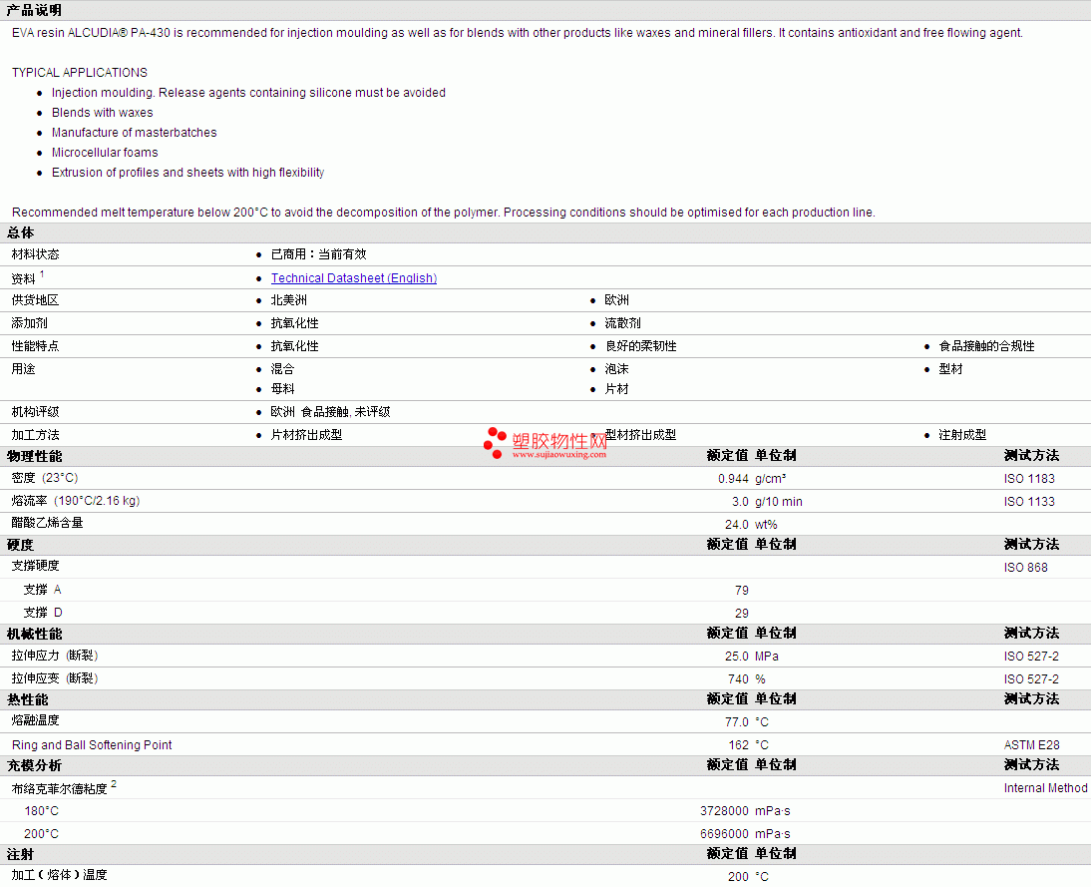Click 片材 usage entry
This screenshot has width=1091, height=887.
click(x=616, y=389)
